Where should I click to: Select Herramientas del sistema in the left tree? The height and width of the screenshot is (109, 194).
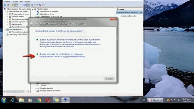click(x=19, y=12)
